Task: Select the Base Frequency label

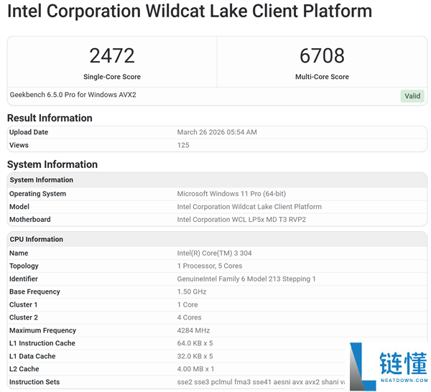Action: point(34,291)
